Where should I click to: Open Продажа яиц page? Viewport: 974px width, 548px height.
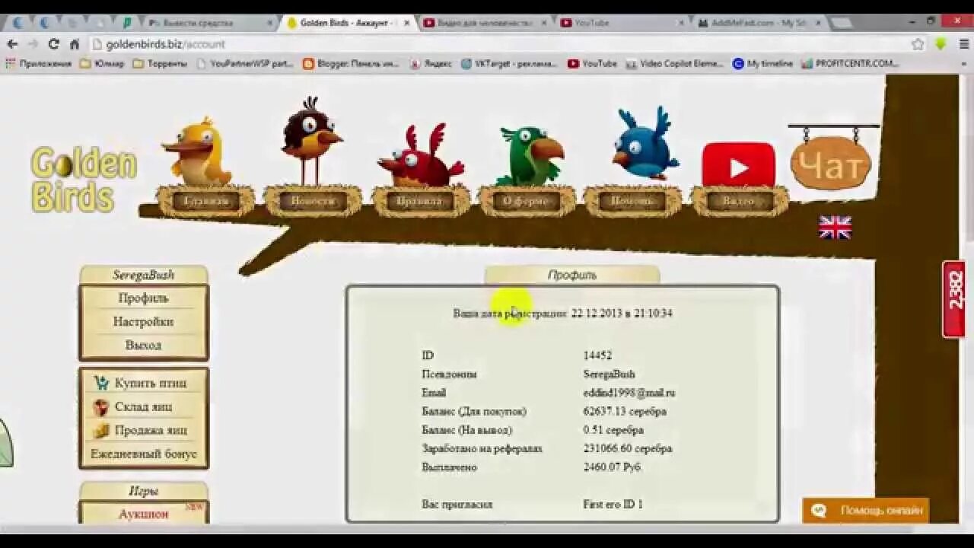point(151,430)
